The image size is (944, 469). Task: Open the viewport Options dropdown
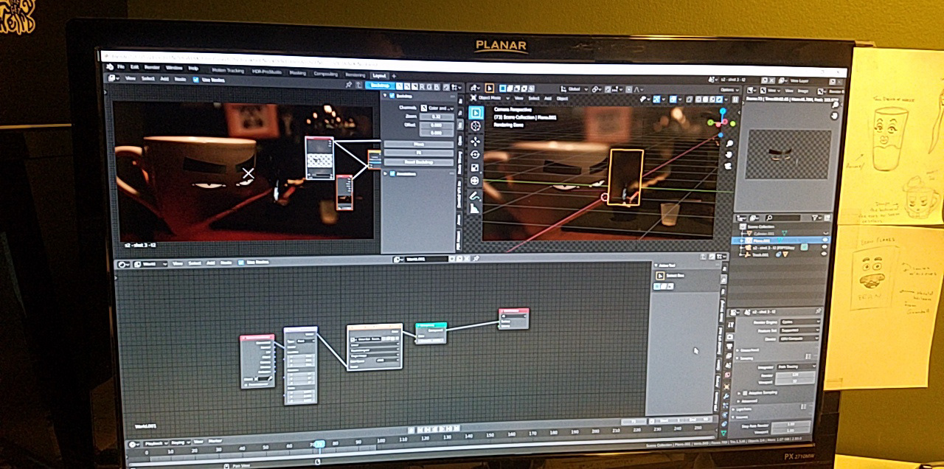tap(729, 90)
